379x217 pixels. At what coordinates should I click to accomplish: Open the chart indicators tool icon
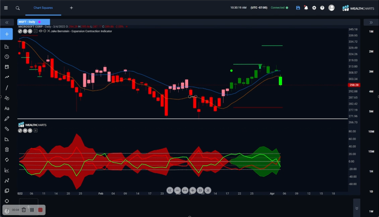pos(7,47)
